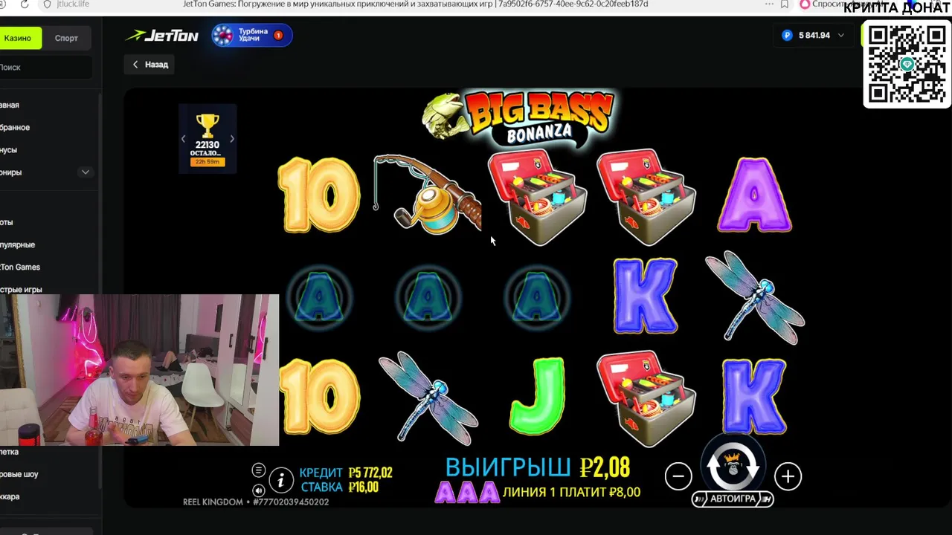Start autoplay with the АВТОИГРА button

(733, 499)
